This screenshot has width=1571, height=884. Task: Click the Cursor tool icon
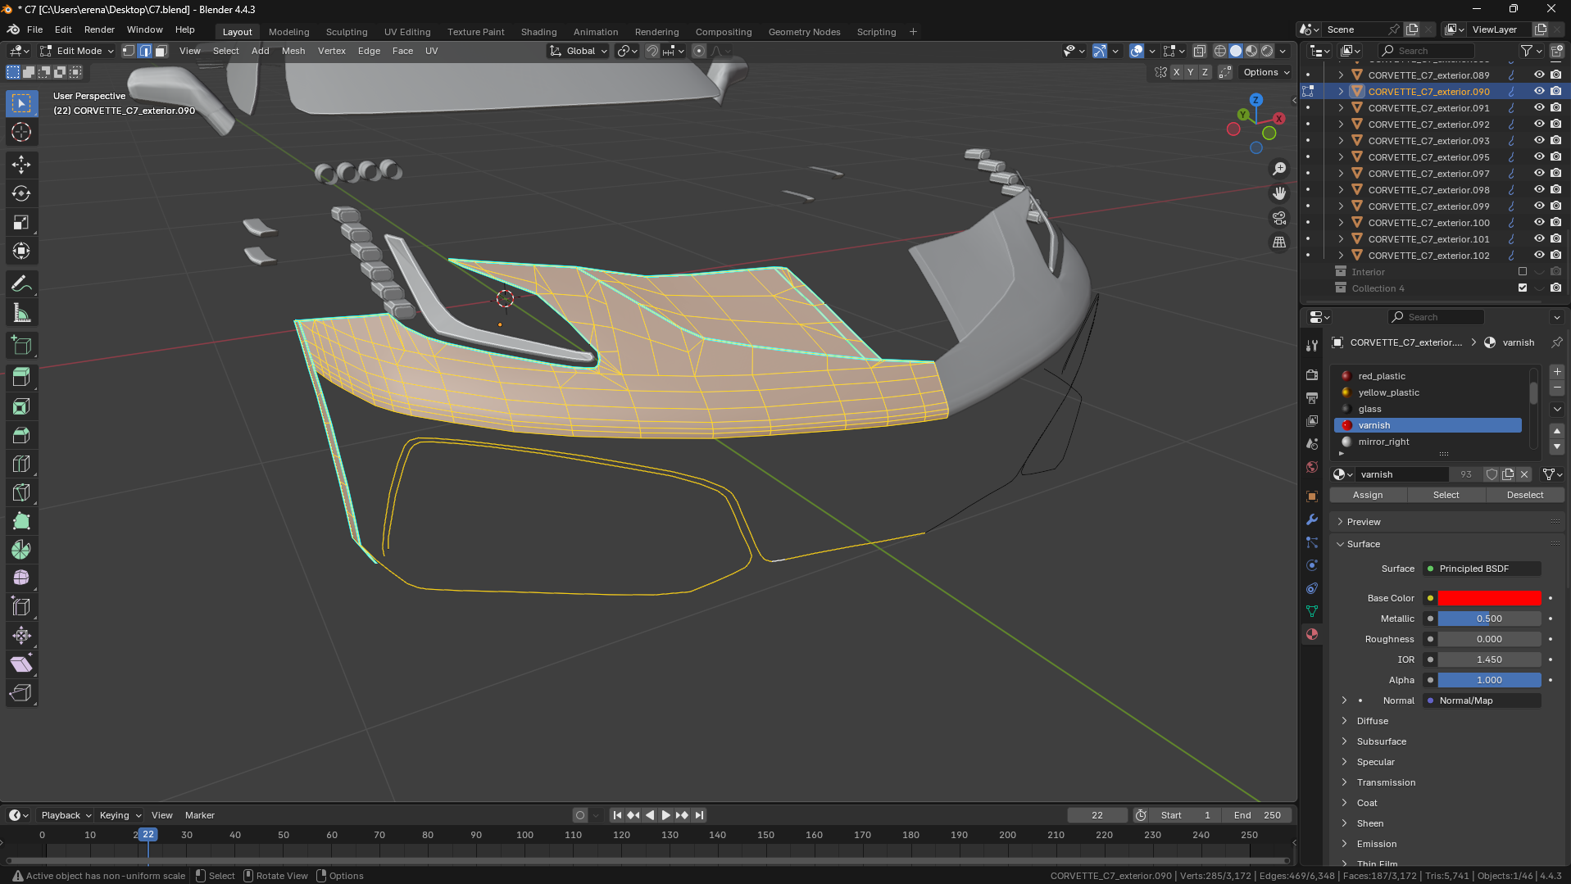[21, 132]
